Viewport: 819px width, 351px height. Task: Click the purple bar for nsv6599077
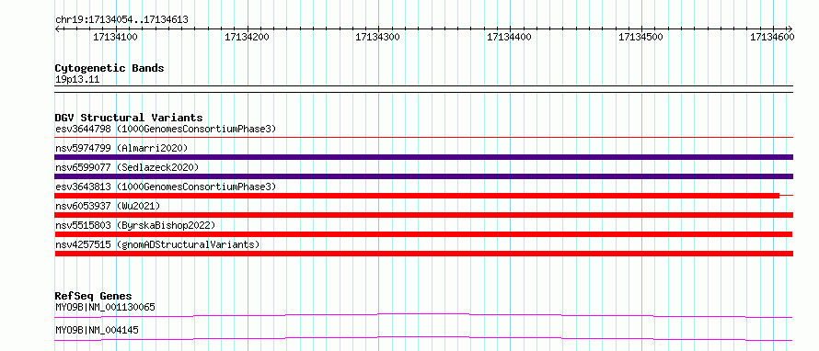(x=423, y=176)
